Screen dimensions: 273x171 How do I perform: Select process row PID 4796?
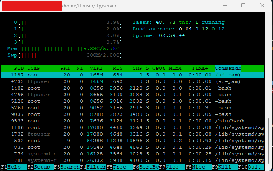click(x=133, y=95)
